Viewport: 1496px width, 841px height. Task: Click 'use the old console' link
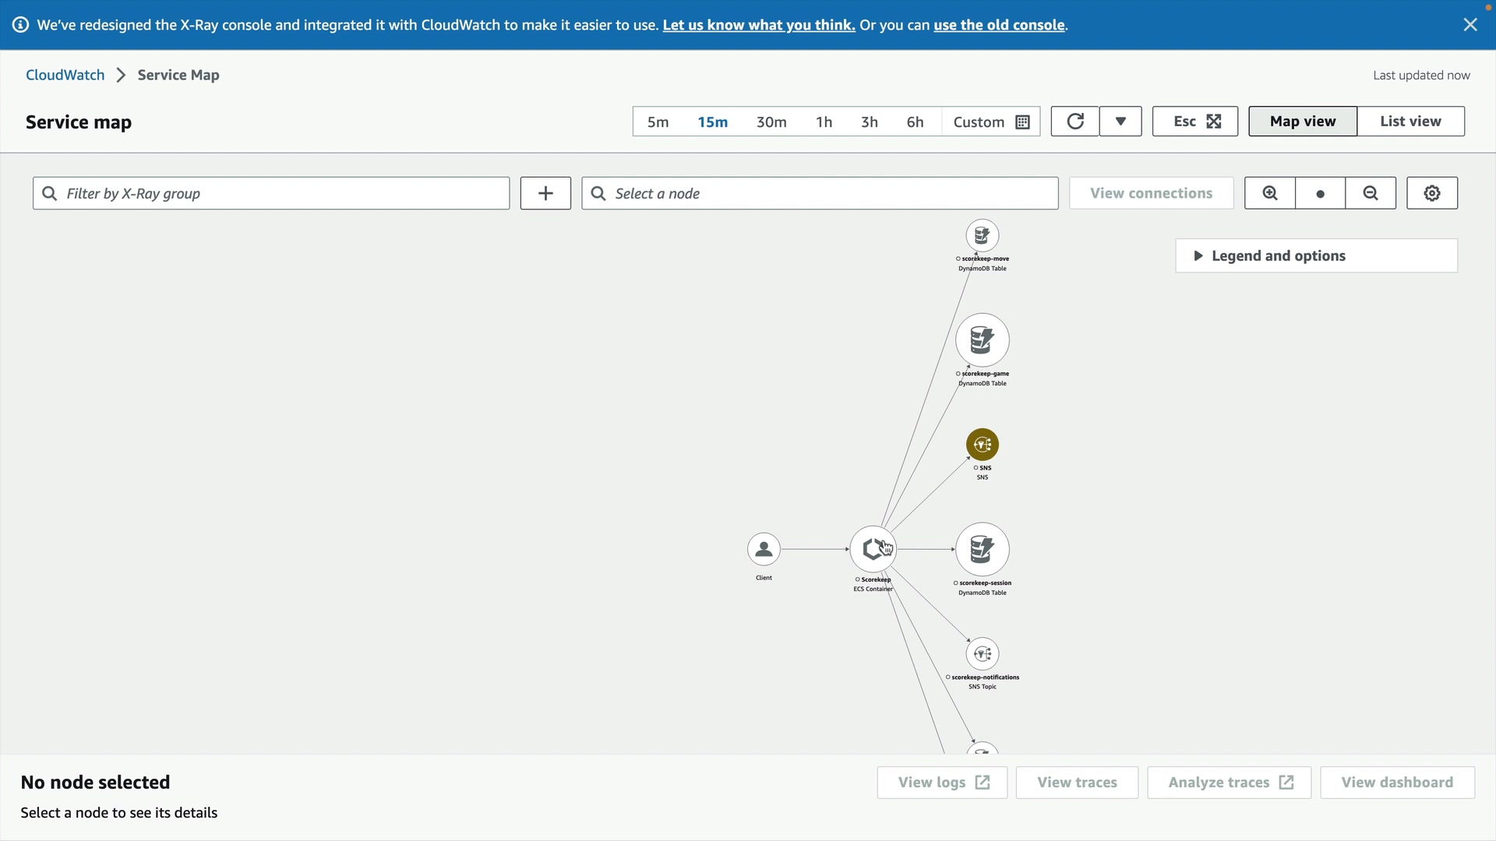coord(999,25)
